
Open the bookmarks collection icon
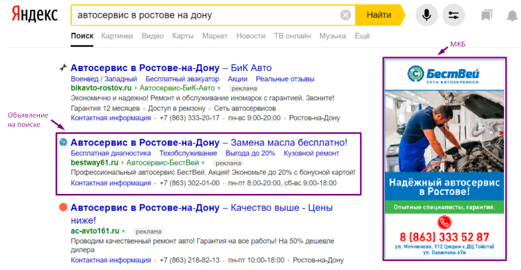point(486,15)
